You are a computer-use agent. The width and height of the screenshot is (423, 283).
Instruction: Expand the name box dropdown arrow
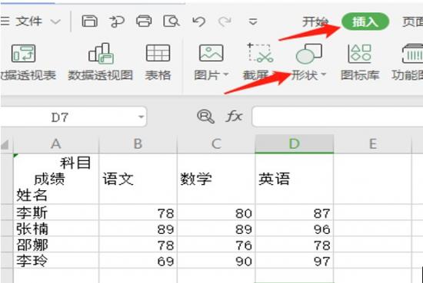pyautogui.click(x=141, y=117)
